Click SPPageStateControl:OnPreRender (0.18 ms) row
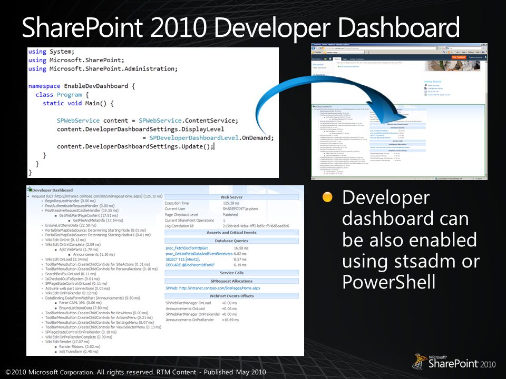The image size is (506, 379). [81, 332]
